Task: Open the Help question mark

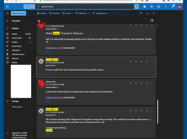Action: [x=165, y=6]
